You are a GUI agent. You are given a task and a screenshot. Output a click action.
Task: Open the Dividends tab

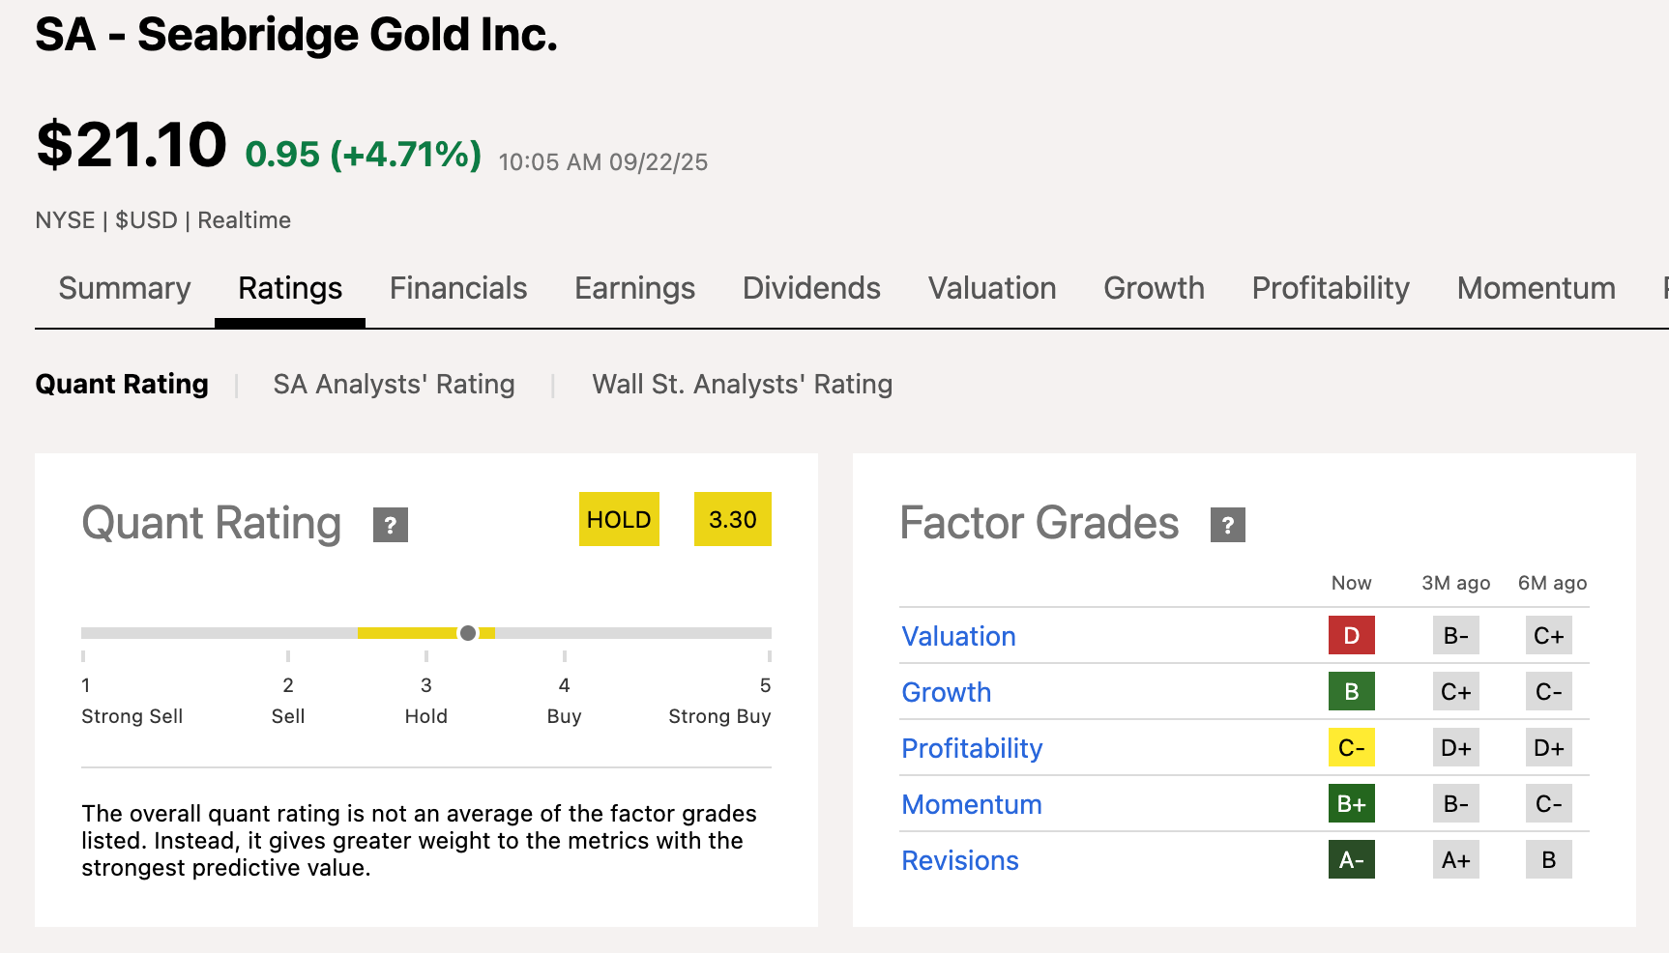pyautogui.click(x=811, y=289)
